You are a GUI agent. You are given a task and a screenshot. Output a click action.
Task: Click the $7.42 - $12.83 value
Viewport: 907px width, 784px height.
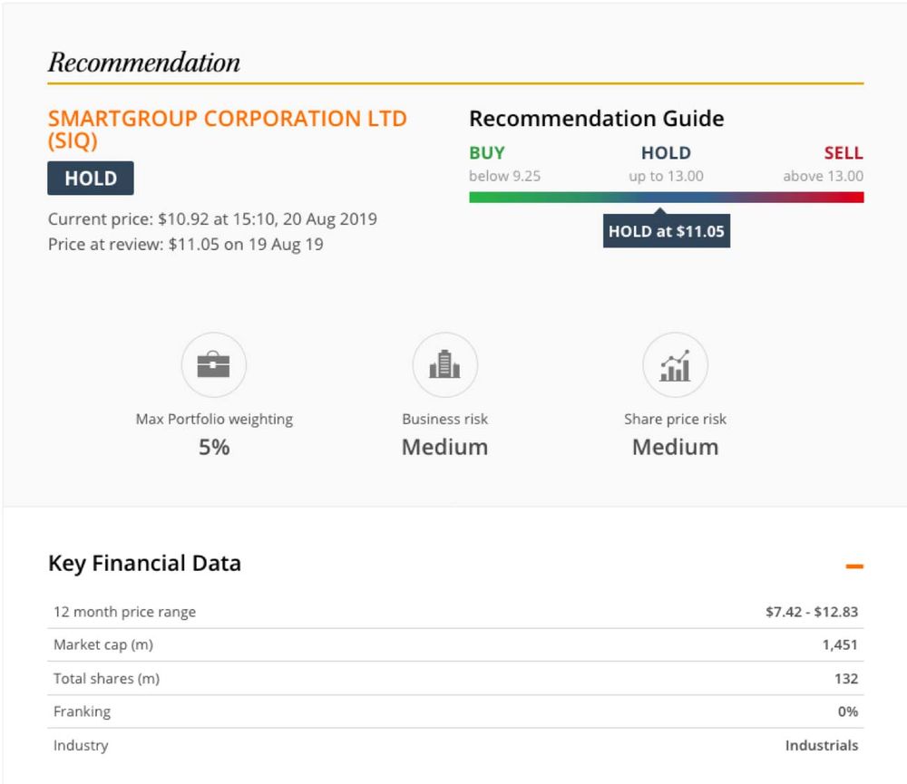click(812, 612)
